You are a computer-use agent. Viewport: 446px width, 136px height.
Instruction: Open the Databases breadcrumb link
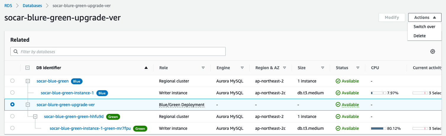32,6
